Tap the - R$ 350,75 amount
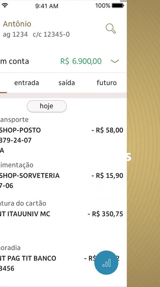This screenshot has width=160, height=287. tap(105, 214)
